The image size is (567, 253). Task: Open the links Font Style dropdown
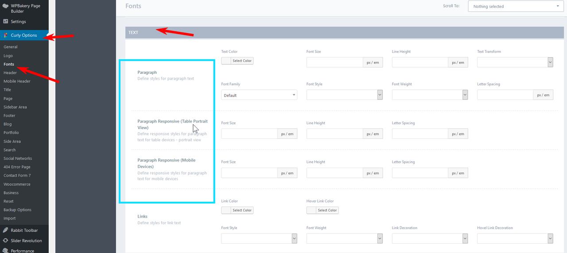click(x=259, y=238)
